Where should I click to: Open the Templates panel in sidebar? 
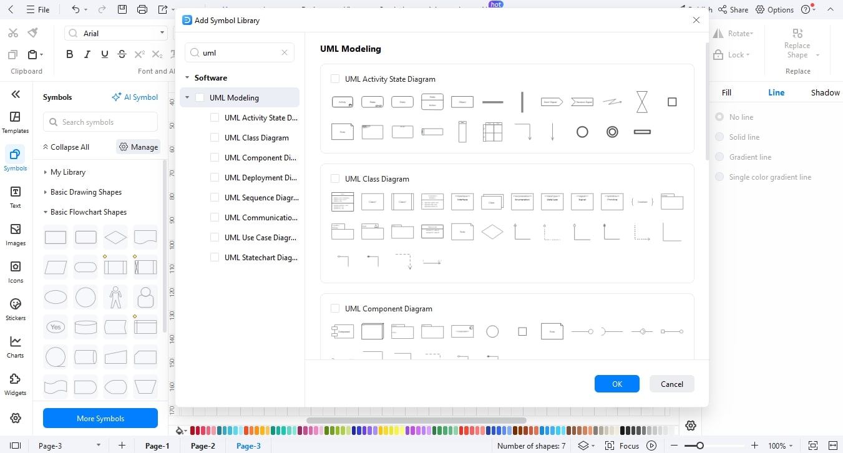coord(15,120)
